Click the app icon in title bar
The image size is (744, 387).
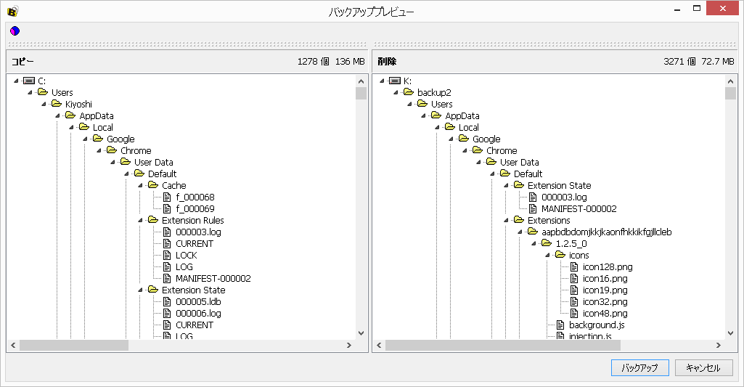tap(13, 10)
